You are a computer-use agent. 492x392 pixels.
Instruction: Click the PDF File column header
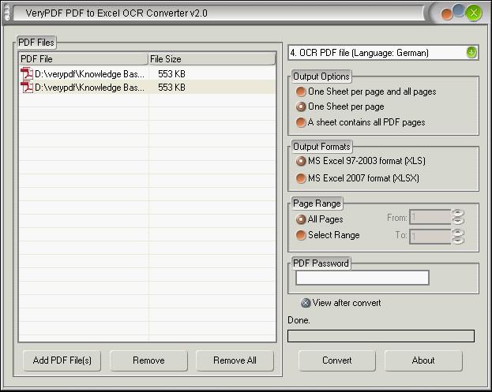coord(83,59)
